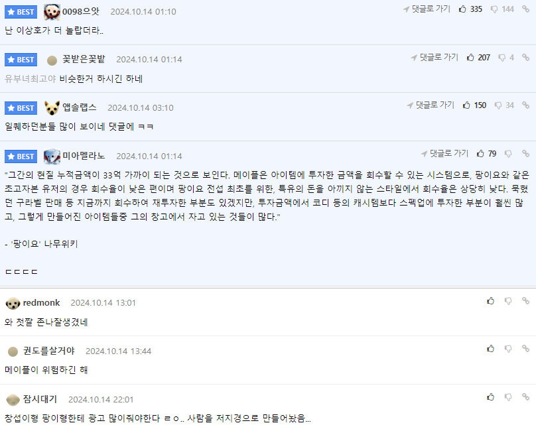Click link icon on 미아멜라노 comment

525,154
